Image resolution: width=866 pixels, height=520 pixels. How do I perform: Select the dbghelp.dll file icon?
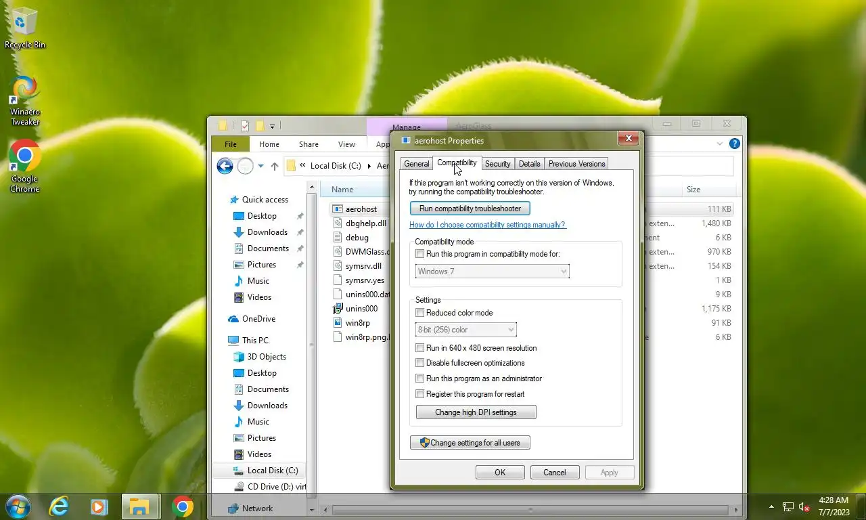click(339, 223)
